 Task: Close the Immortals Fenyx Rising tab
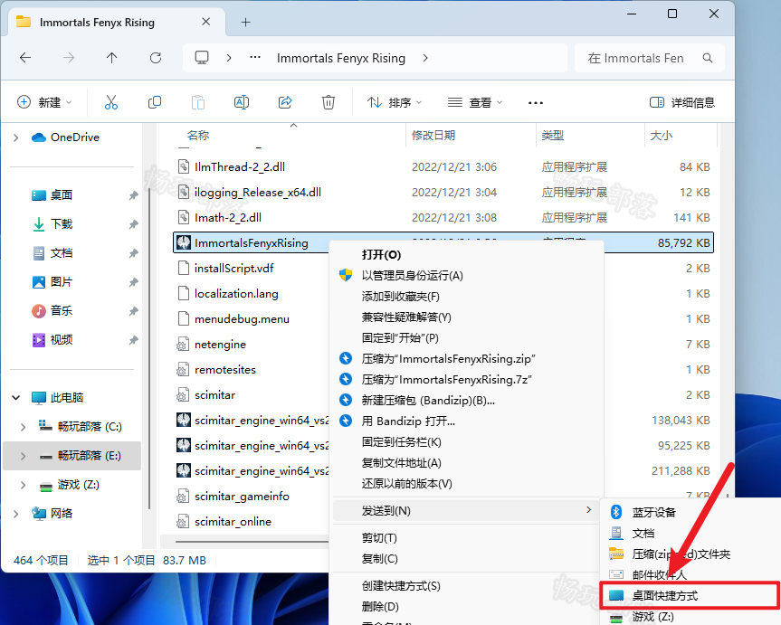(205, 22)
